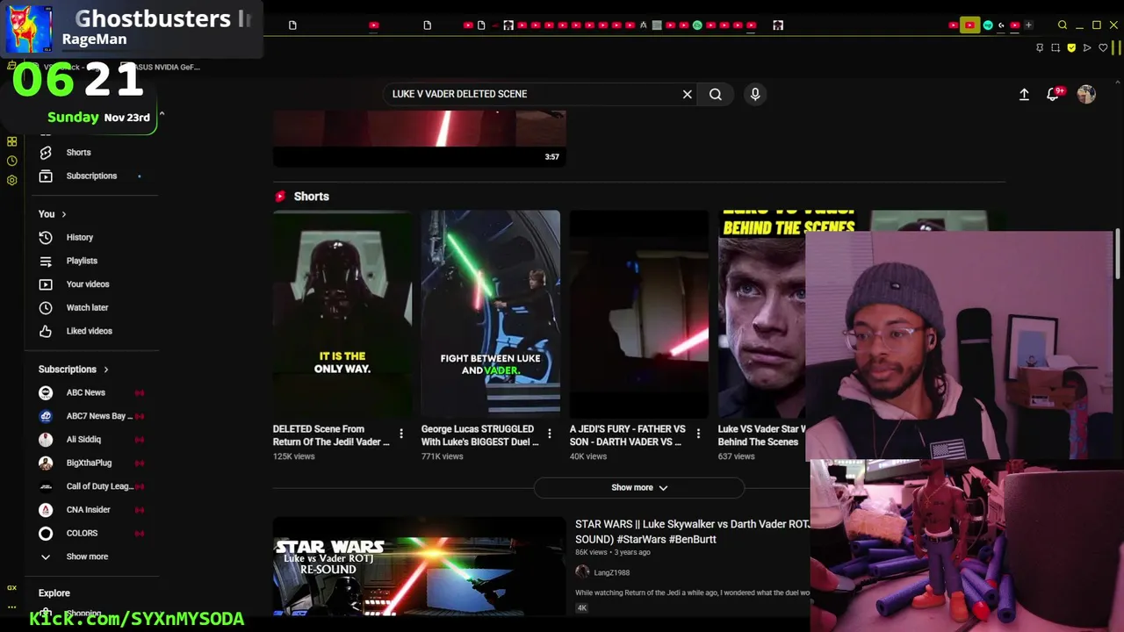
Task: Click A JEDI'S FURY - FATHER VS title
Action: click(x=628, y=435)
